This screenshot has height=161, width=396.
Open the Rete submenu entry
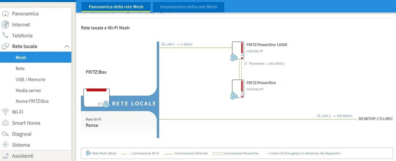20,69
